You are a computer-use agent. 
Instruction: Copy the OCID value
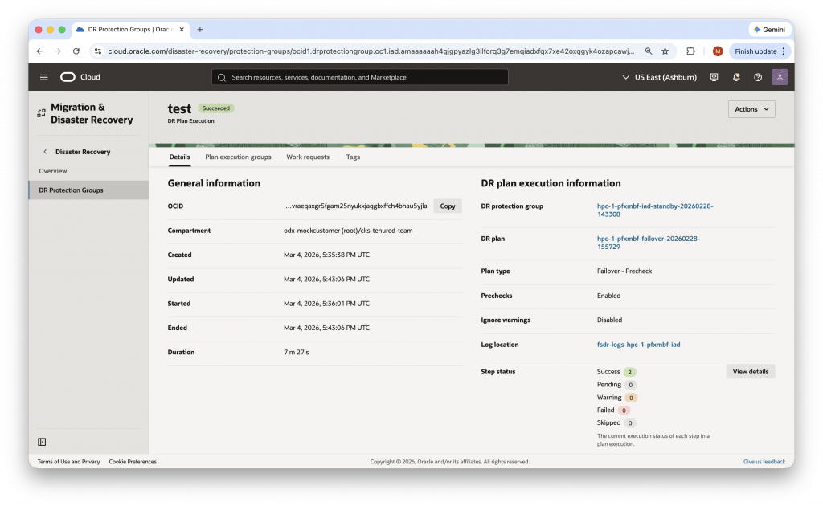coord(447,206)
